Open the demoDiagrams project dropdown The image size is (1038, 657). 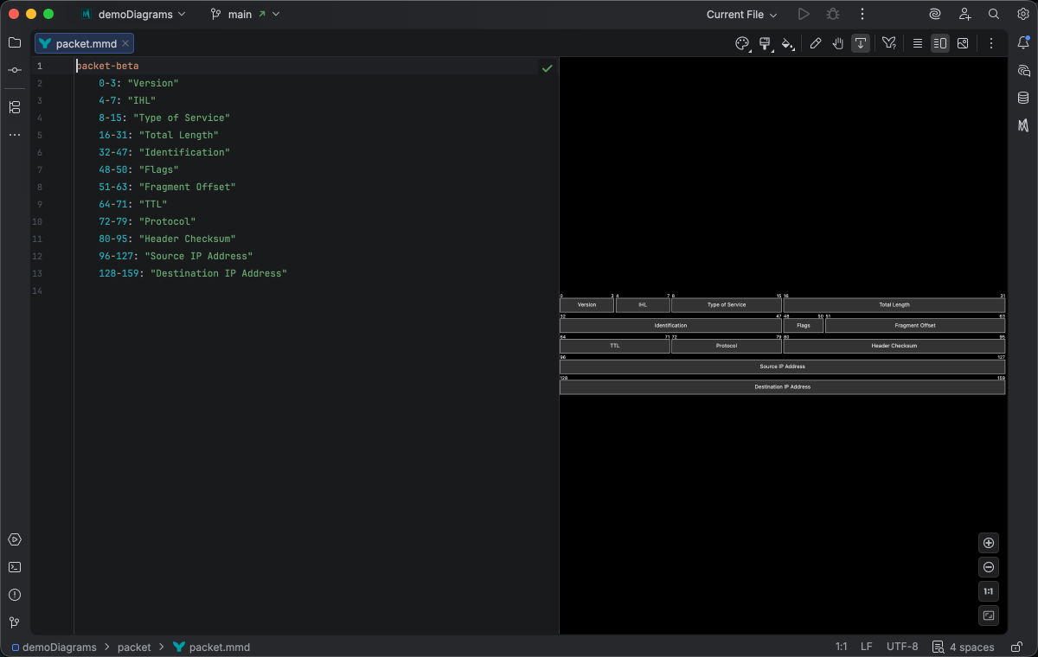coord(134,14)
